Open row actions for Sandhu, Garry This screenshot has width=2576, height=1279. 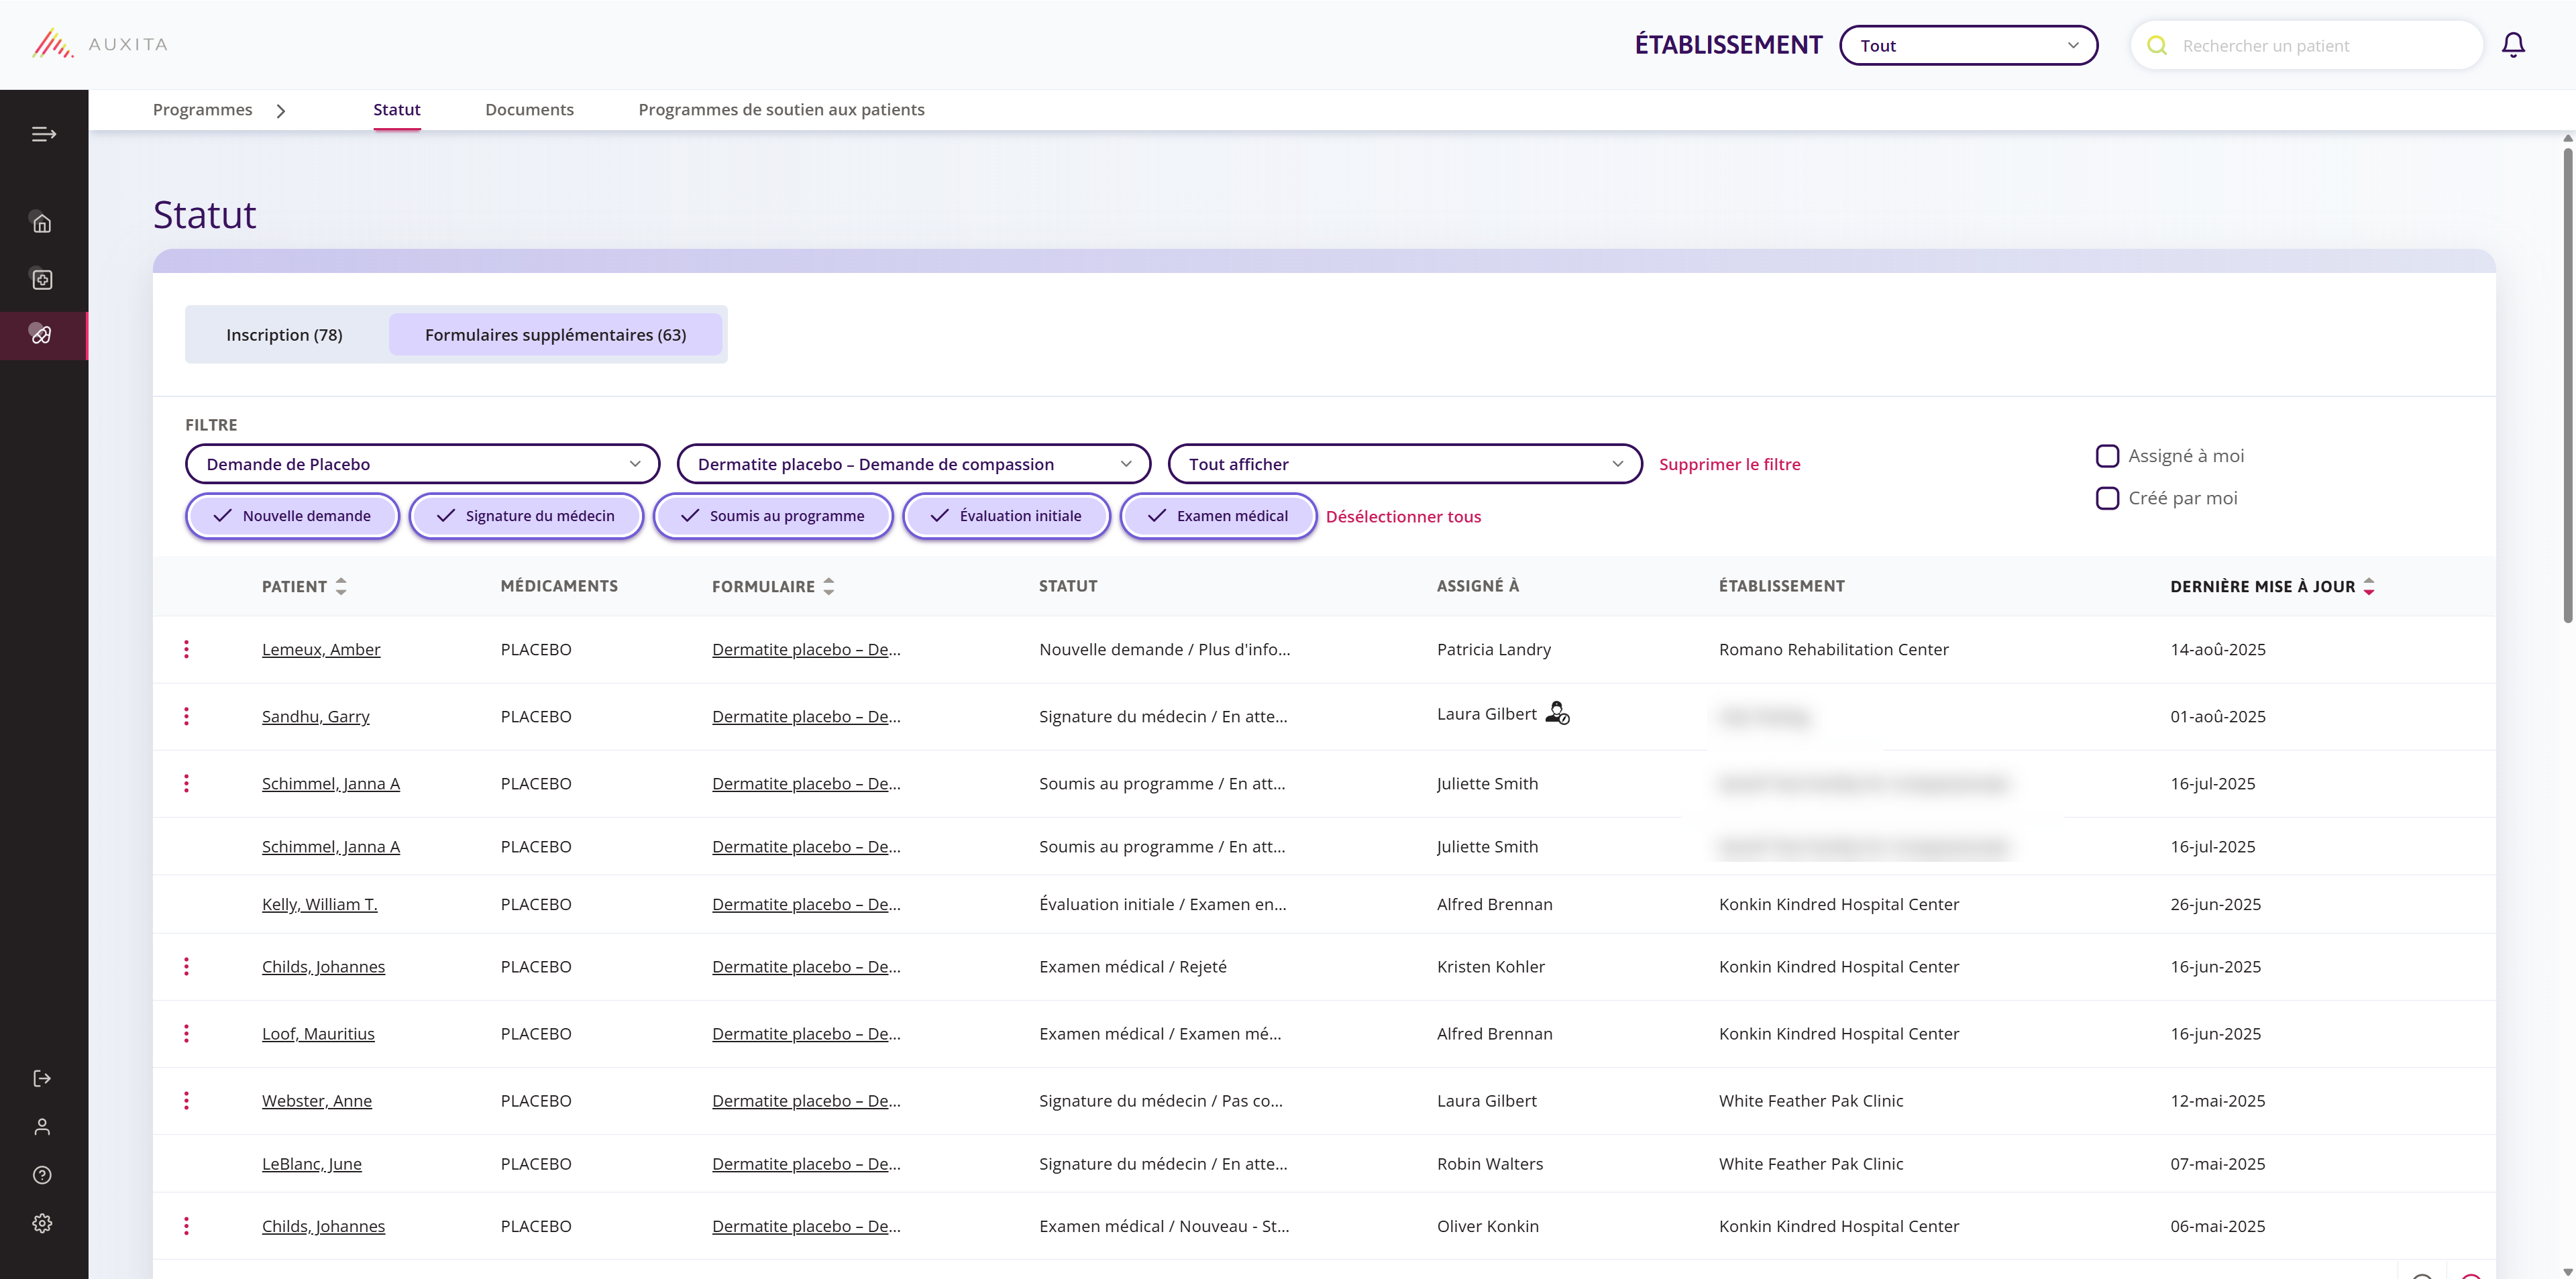(186, 716)
